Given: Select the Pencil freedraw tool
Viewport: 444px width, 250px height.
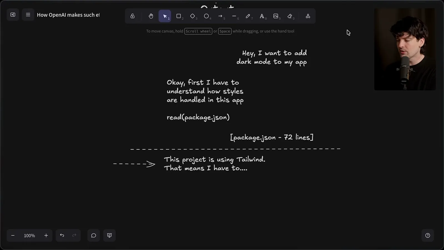Looking at the screenshot, I should tap(248, 16).
